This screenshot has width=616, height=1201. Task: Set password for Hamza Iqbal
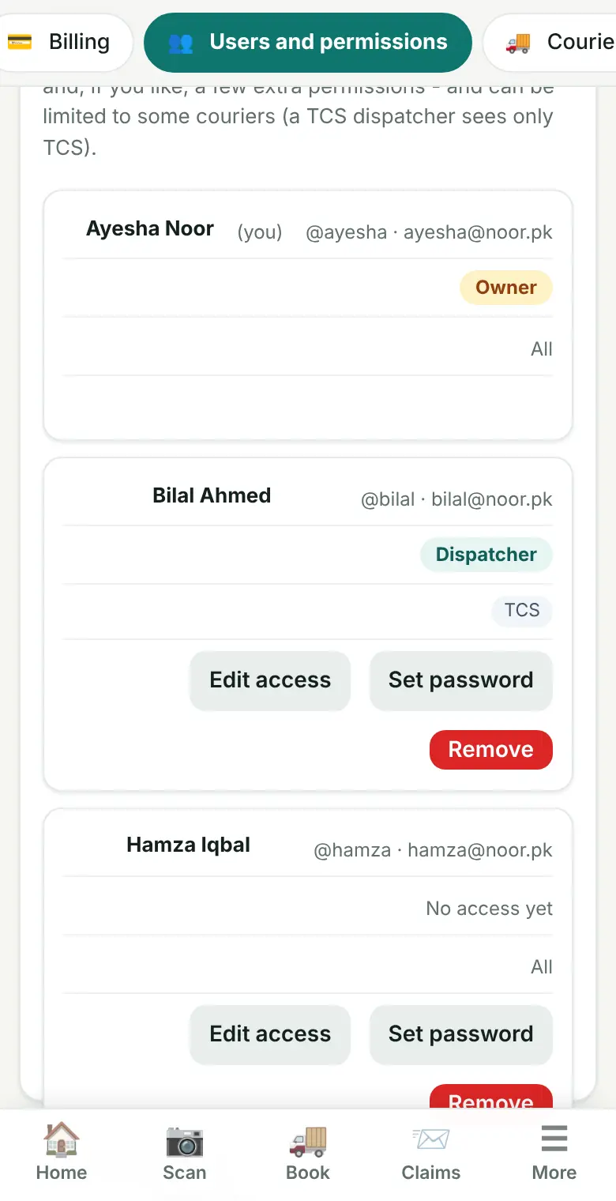pos(461,1034)
